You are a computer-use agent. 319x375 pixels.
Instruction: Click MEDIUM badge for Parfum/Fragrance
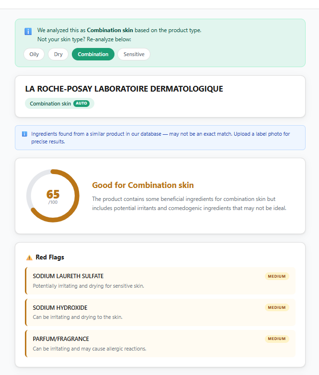click(277, 339)
